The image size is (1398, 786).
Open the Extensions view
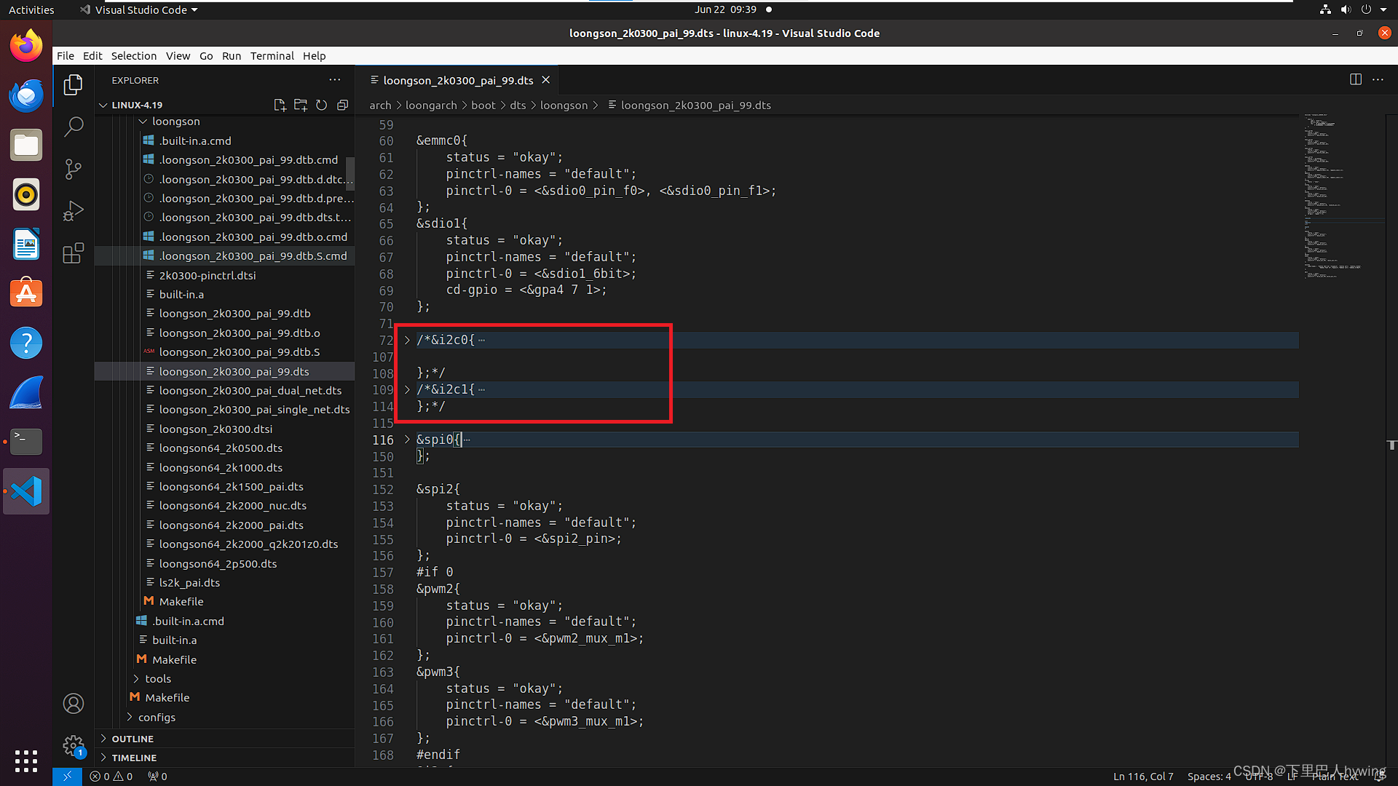pyautogui.click(x=74, y=253)
